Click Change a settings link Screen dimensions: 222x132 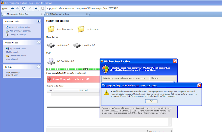(18, 35)
